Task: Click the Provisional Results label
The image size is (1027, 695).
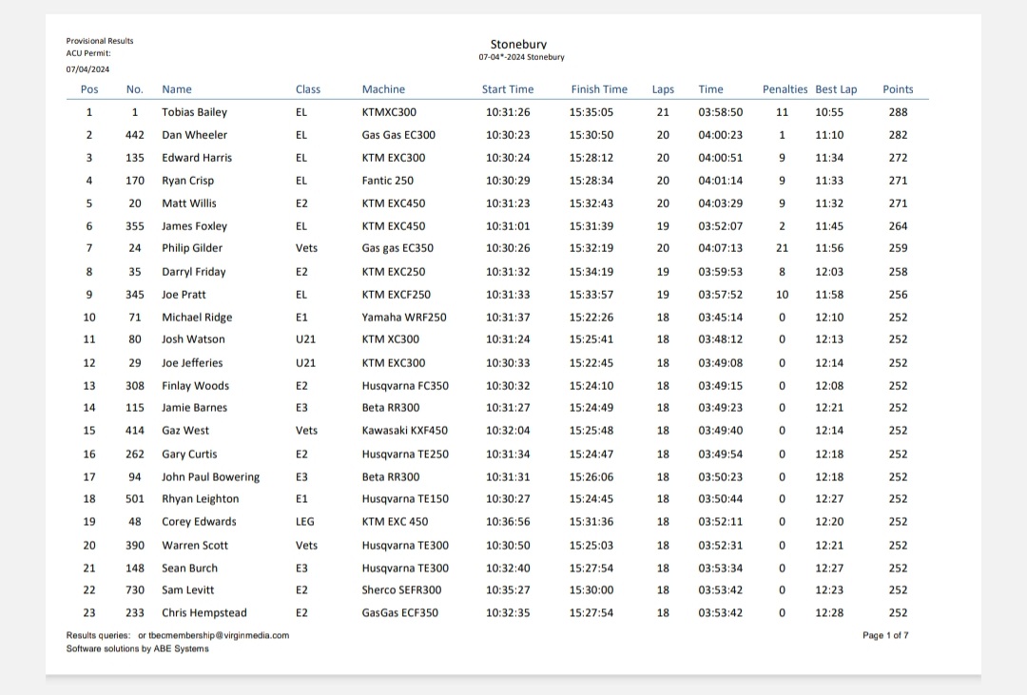Action: pos(100,41)
